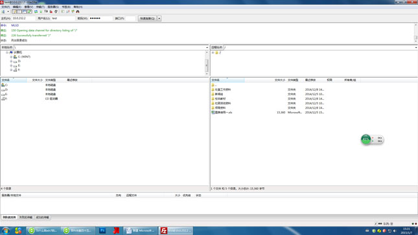
Task: Select C: drive icon in local file list
Action: click(x=3, y=85)
